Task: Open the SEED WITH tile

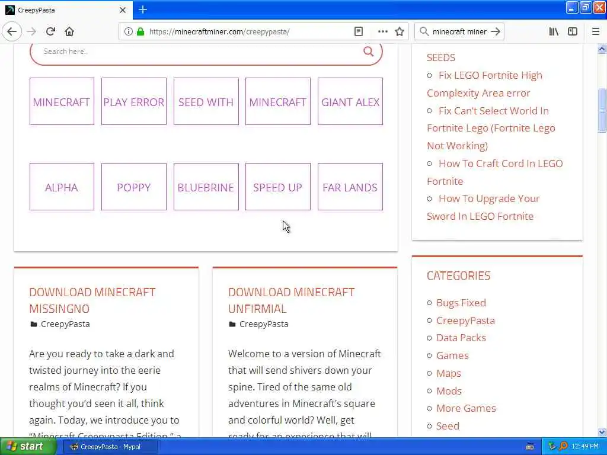Action: [x=206, y=101]
